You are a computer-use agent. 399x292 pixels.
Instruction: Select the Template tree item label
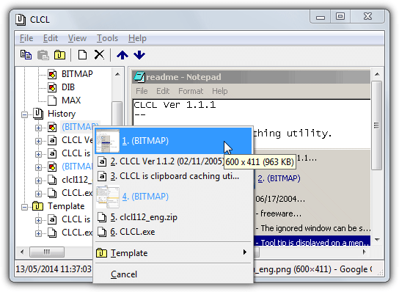pyautogui.click(x=66, y=206)
